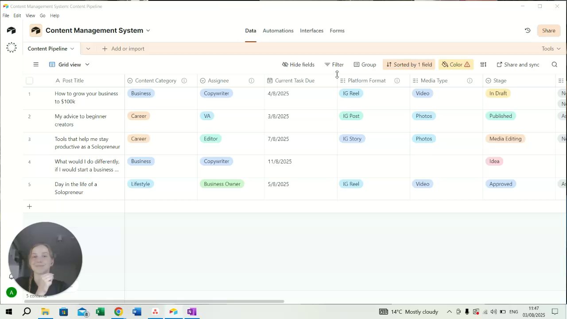Open the Windows notification center icon
The image size is (567, 319).
[555, 312]
